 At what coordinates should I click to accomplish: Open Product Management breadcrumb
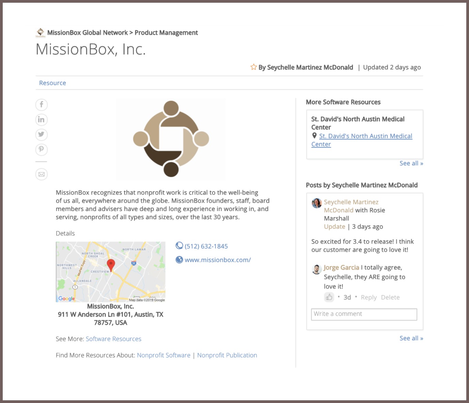click(x=166, y=33)
